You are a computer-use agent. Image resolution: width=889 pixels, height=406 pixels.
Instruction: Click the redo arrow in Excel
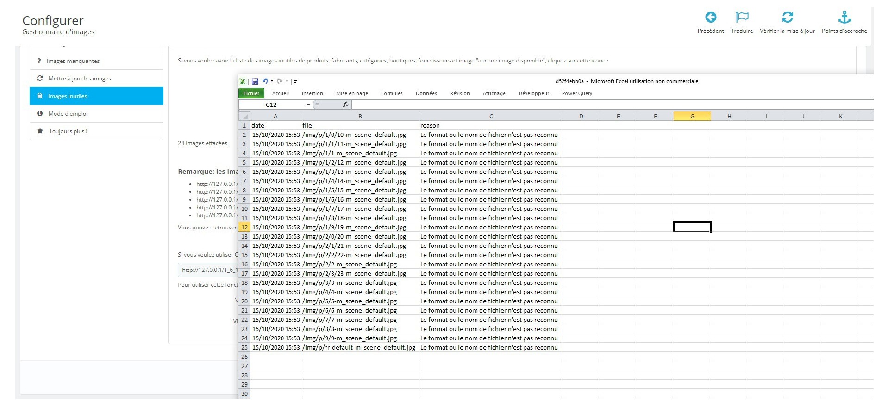[280, 81]
